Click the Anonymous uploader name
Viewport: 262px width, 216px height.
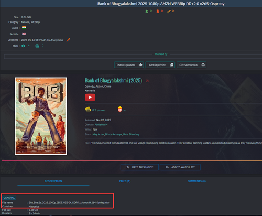(x=57, y=40)
